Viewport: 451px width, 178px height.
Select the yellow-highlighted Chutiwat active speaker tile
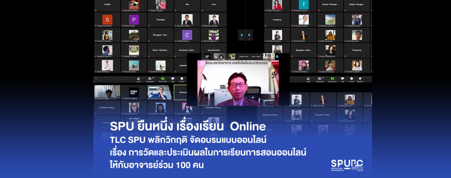[180, 93]
